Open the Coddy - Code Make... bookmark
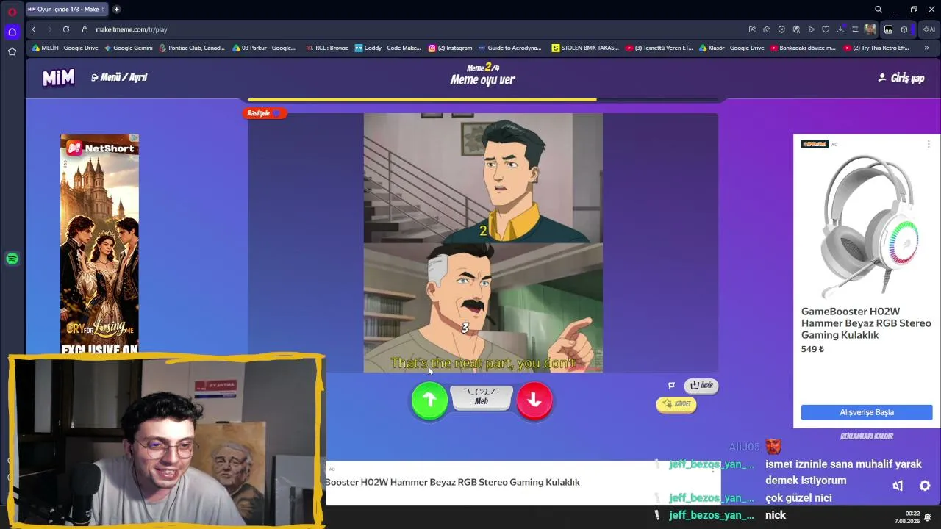The height and width of the screenshot is (529, 941). click(388, 48)
